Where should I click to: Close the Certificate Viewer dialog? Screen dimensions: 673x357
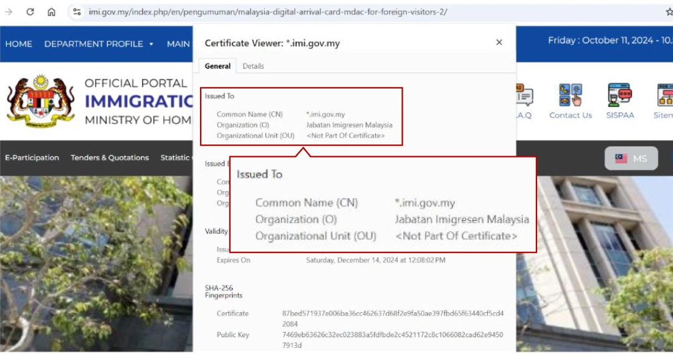pyautogui.click(x=499, y=42)
